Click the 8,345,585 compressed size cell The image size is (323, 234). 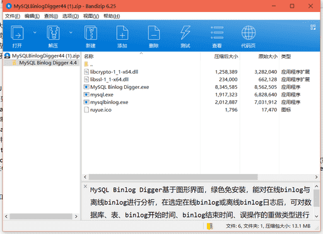(226, 87)
